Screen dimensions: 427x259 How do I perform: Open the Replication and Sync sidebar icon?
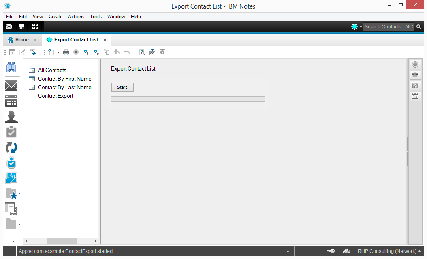pos(11,148)
